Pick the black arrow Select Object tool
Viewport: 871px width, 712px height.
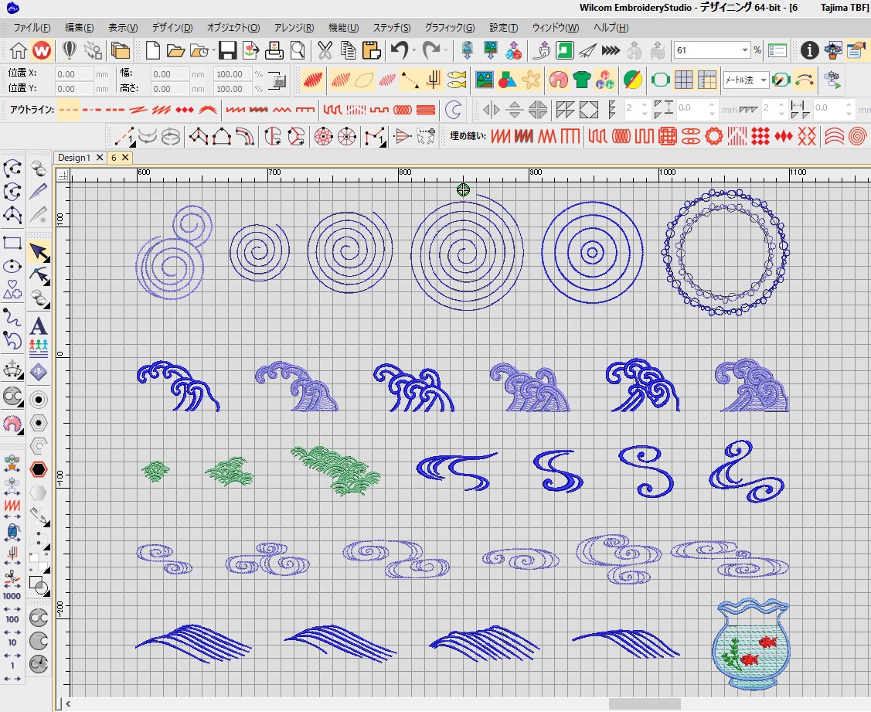[x=39, y=252]
